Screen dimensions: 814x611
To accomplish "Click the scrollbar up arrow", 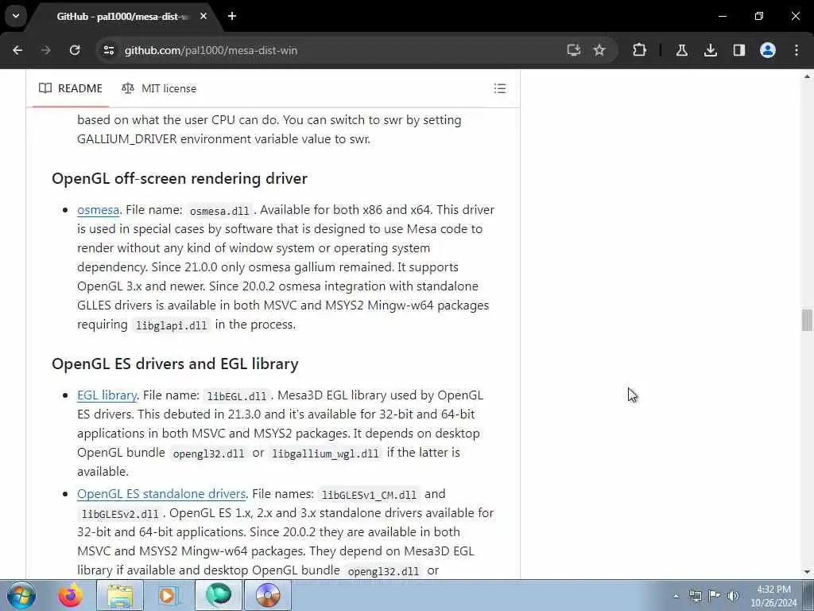I will point(807,76).
